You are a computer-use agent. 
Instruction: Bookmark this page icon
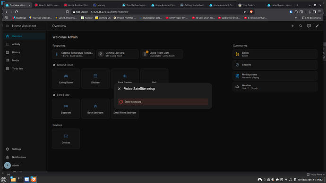pyautogui.click(x=67, y=12)
